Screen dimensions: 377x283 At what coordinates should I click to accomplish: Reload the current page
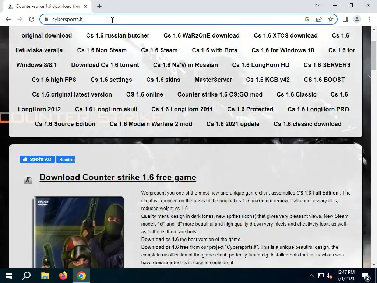click(x=32, y=19)
